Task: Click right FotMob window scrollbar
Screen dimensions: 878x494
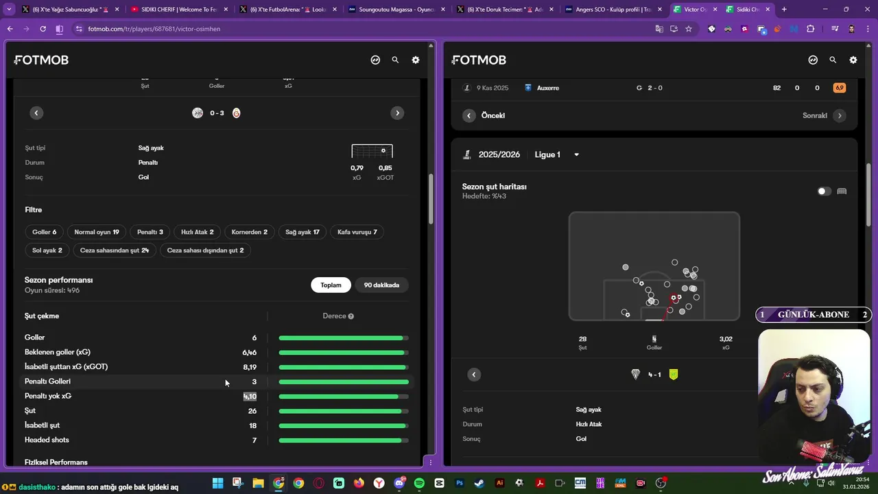Action: click(x=869, y=194)
